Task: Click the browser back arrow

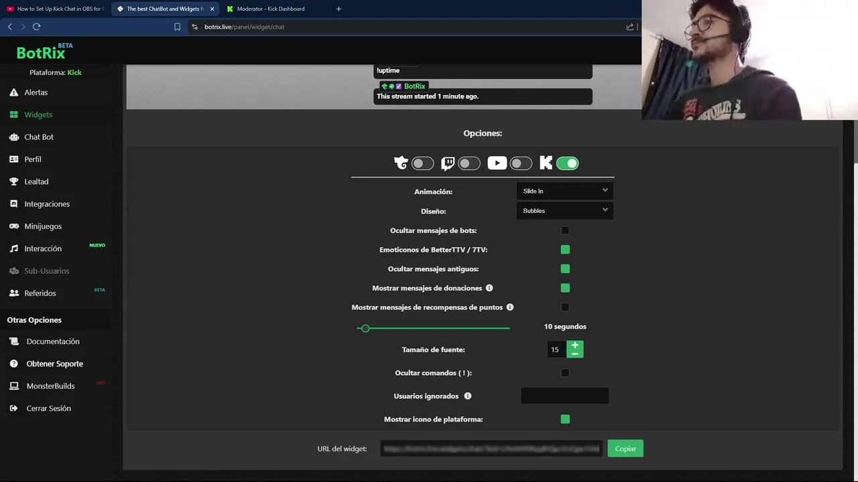Action: point(9,27)
